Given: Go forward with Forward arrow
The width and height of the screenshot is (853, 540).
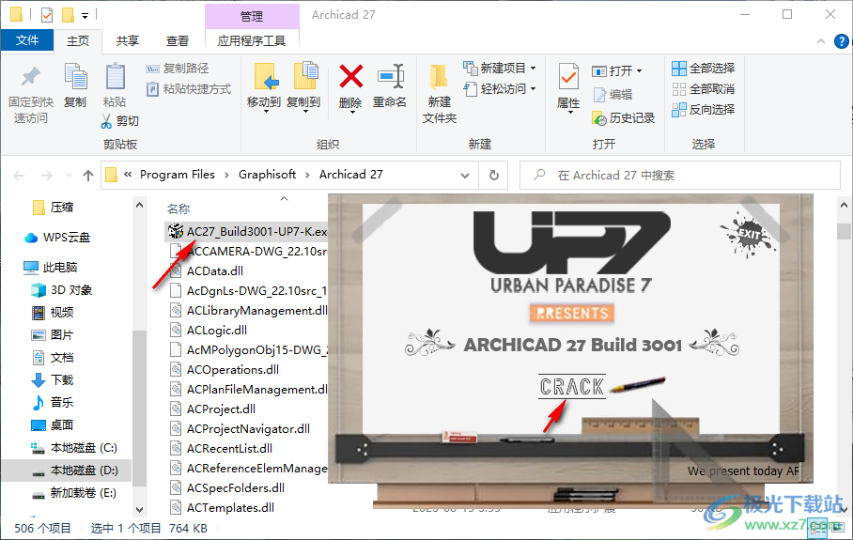Looking at the screenshot, I should [47, 175].
